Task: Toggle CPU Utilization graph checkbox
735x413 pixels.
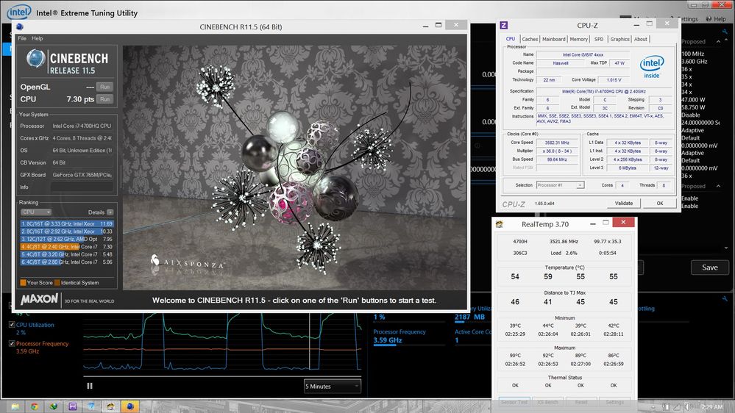Action: coord(12,324)
